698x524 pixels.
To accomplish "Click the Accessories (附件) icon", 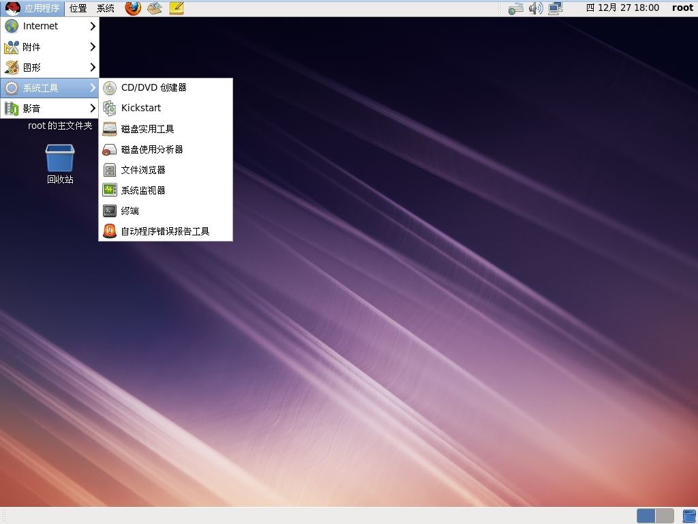I will 12,47.
